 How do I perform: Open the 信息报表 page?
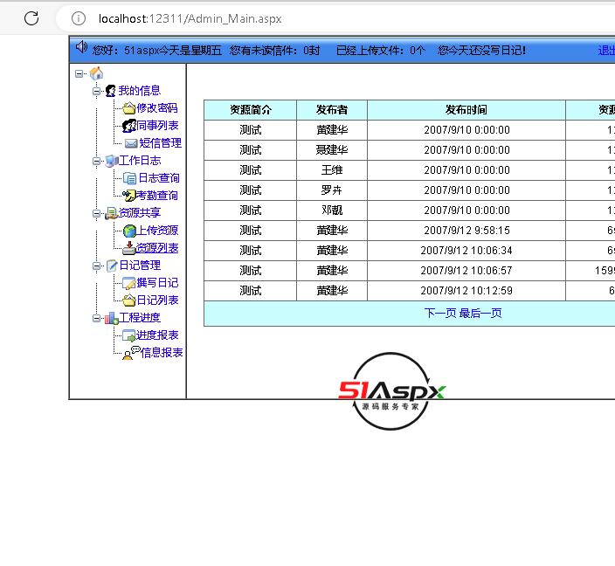162,353
